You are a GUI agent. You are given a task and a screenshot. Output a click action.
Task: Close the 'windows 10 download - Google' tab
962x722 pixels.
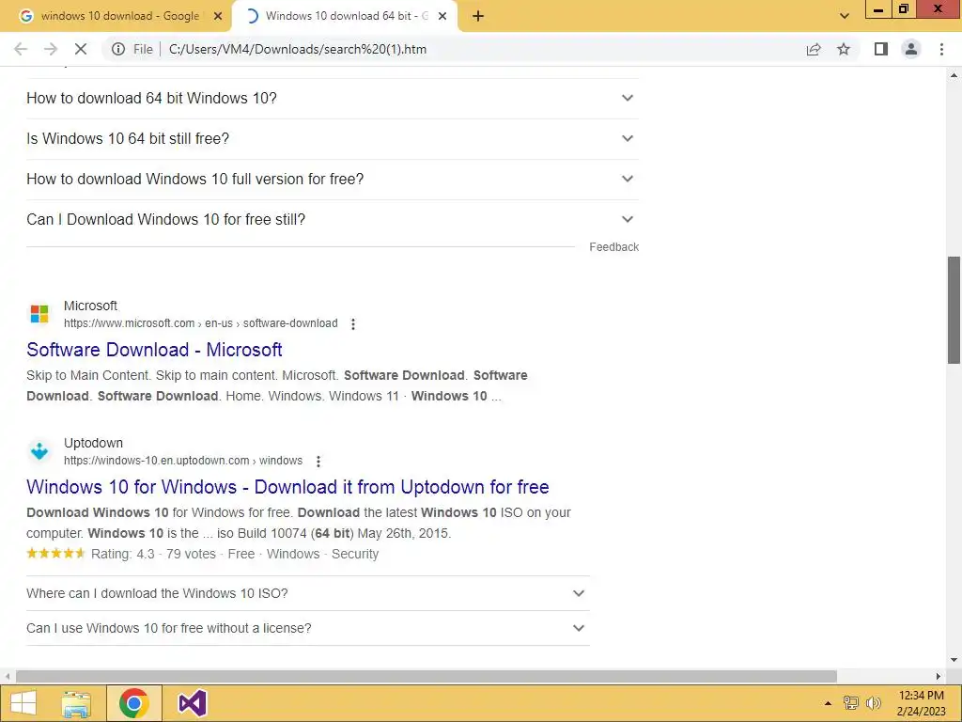(218, 17)
